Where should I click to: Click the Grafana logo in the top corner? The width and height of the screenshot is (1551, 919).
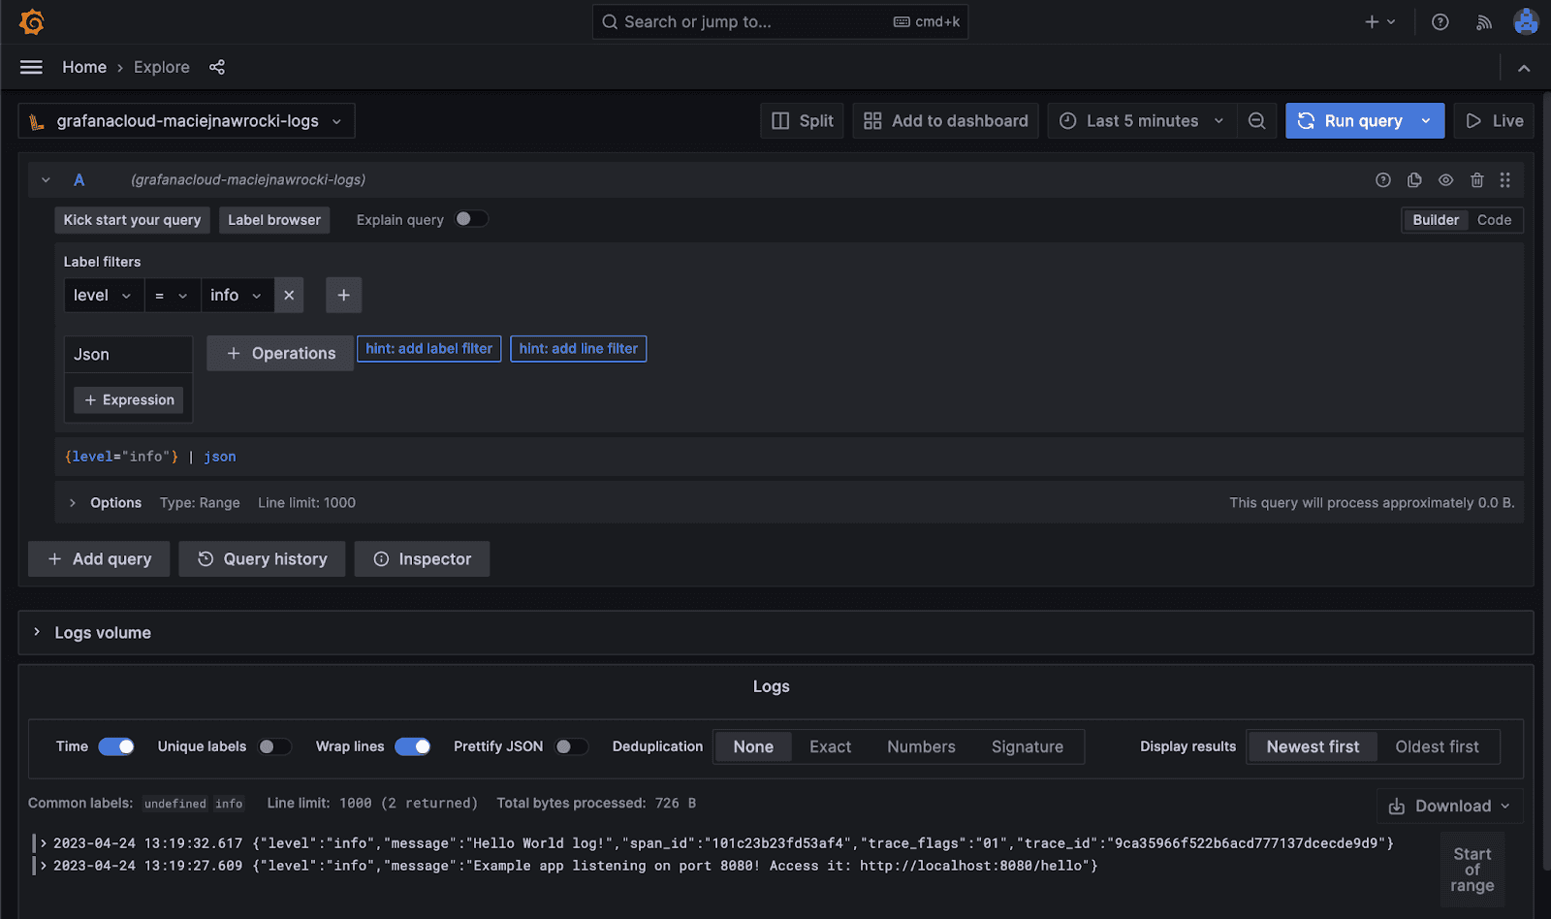(31, 21)
